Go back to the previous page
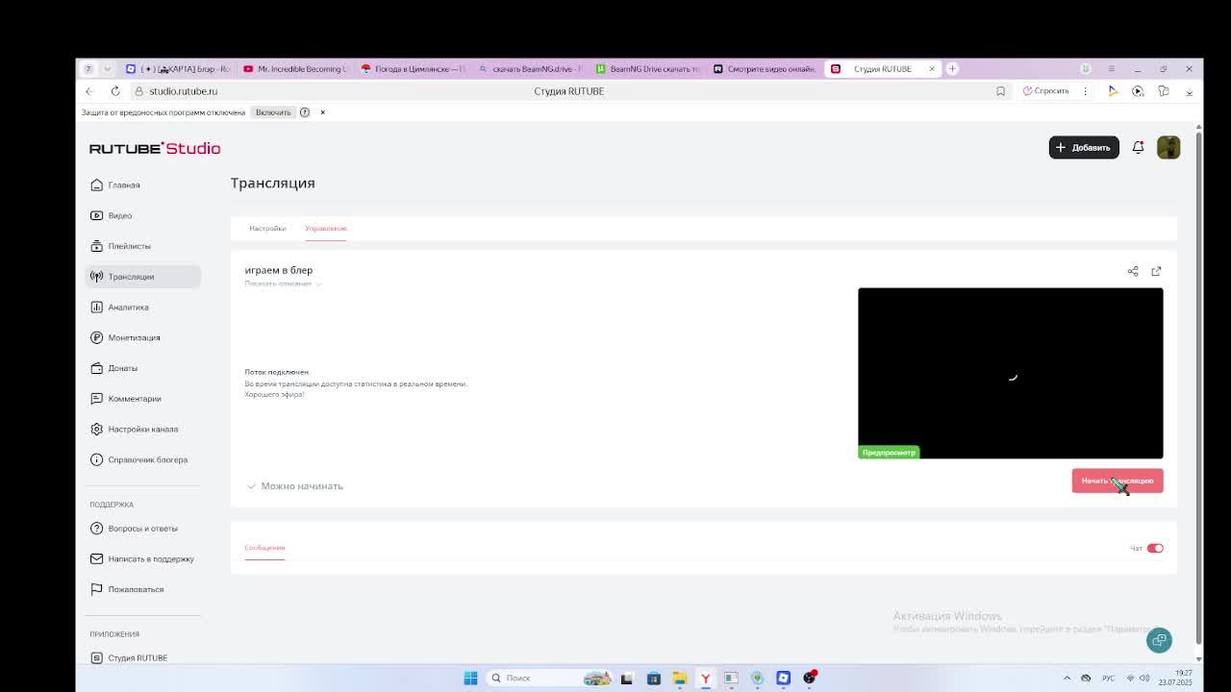The width and height of the screenshot is (1231, 692). [x=89, y=91]
